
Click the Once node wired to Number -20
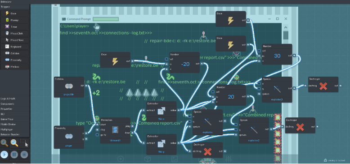115,60
